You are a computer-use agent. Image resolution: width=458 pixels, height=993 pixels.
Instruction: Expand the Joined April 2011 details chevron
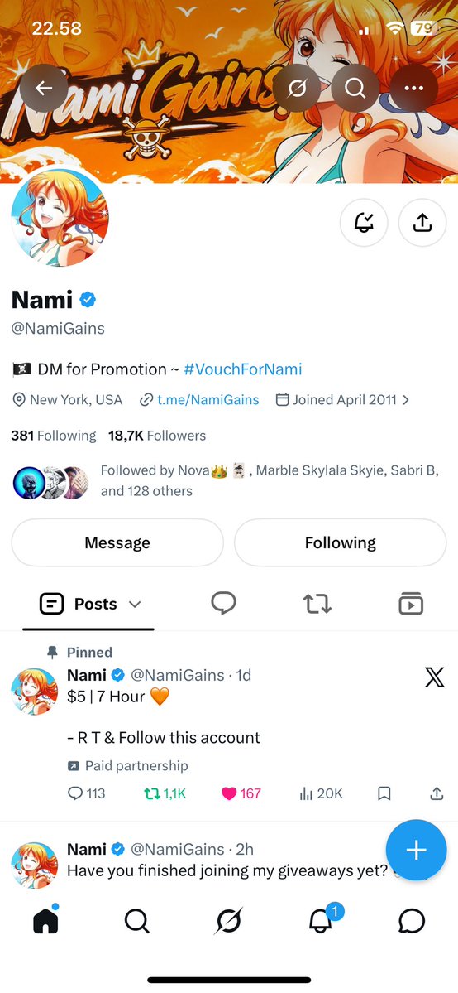pyautogui.click(x=405, y=400)
